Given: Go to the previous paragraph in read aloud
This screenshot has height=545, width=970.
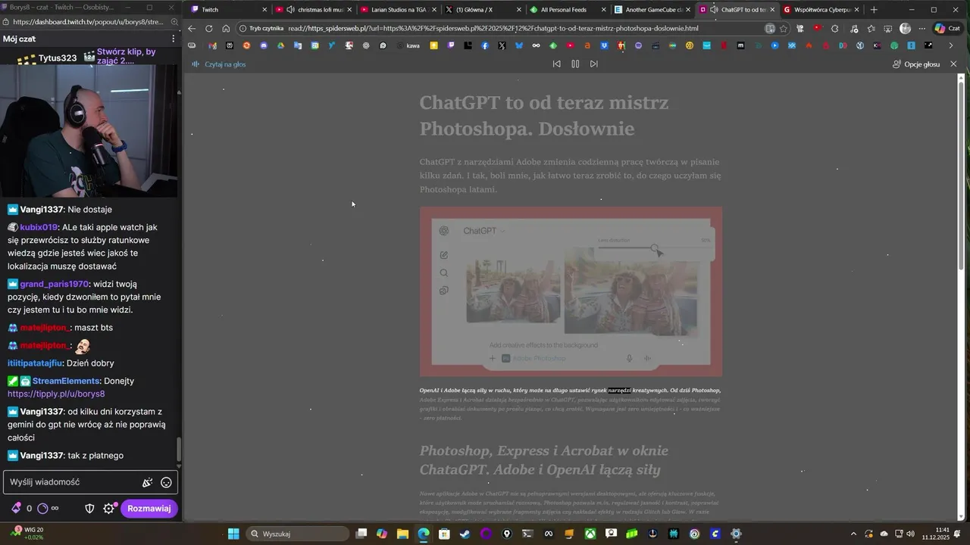Looking at the screenshot, I should (x=556, y=64).
